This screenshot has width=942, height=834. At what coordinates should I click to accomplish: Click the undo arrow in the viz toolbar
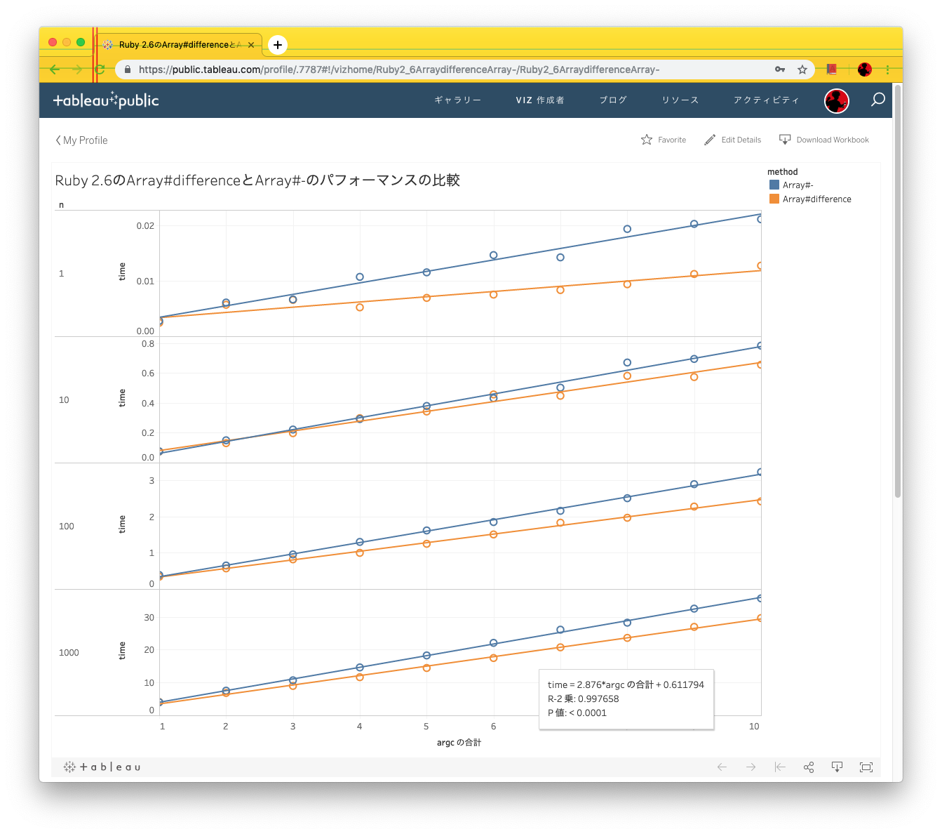click(x=722, y=767)
